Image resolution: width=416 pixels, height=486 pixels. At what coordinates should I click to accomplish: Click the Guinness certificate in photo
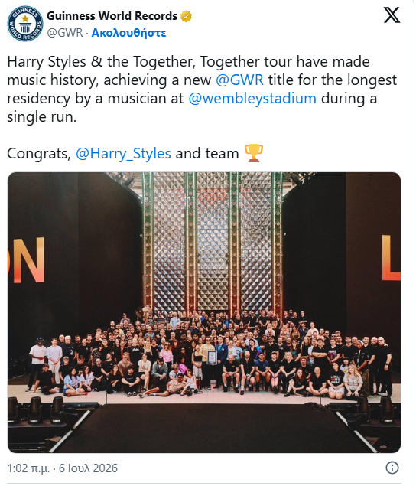coord(212,357)
